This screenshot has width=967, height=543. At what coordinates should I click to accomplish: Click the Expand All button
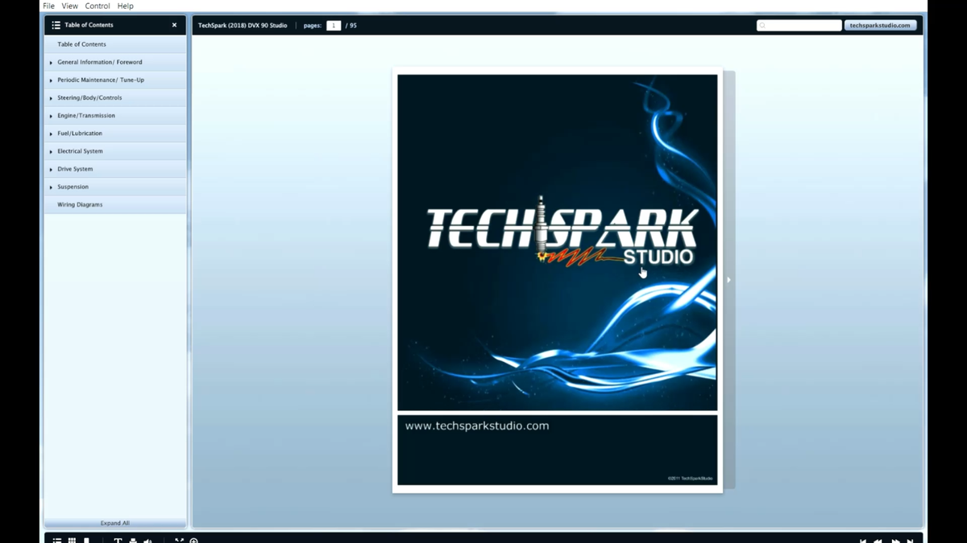point(115,523)
